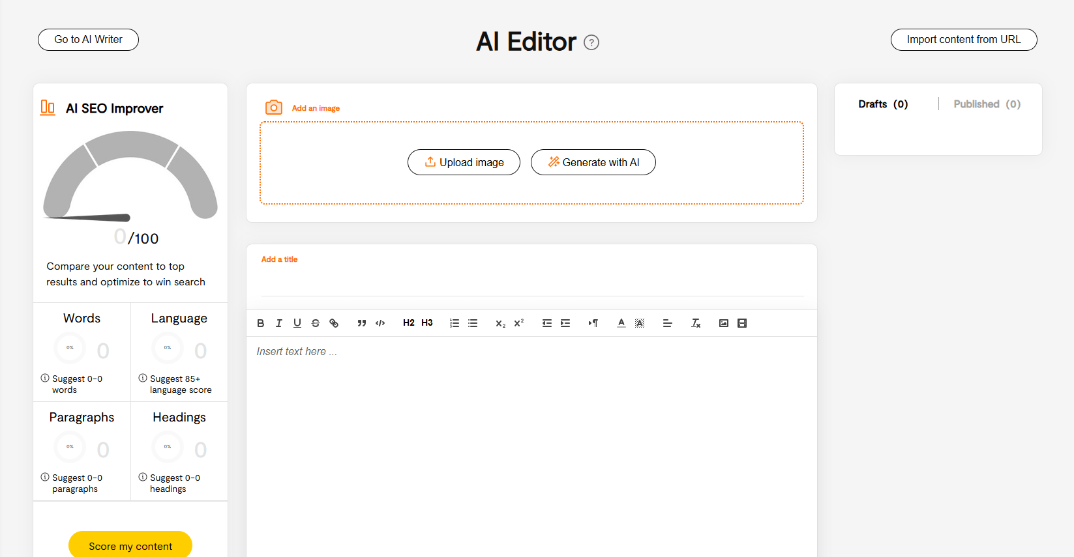The height and width of the screenshot is (557, 1074).
Task: Open the AI Editor help icon
Action: tap(591, 42)
